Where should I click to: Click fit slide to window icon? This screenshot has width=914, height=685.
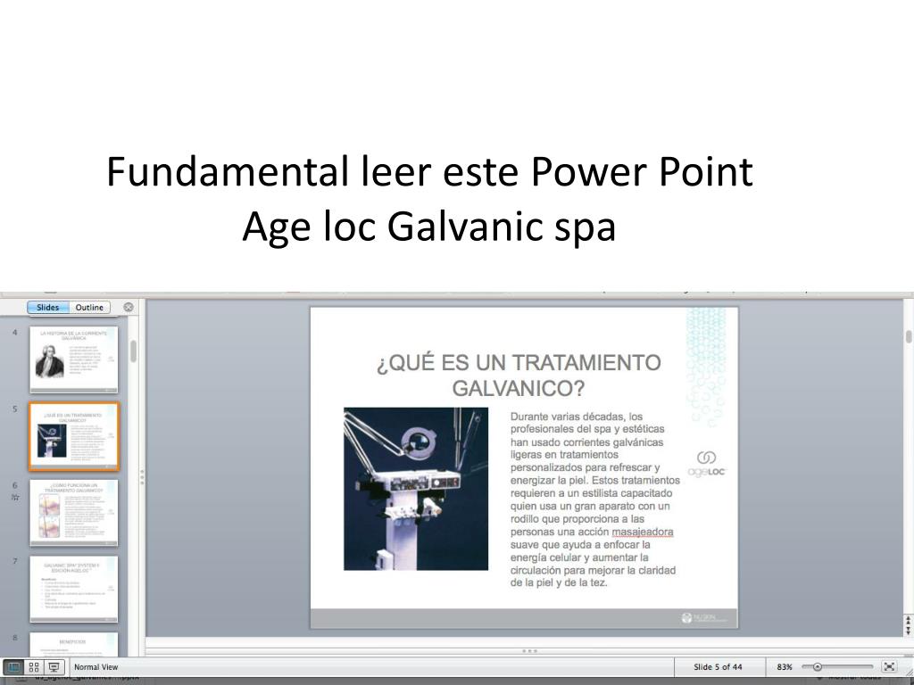pos(889,667)
